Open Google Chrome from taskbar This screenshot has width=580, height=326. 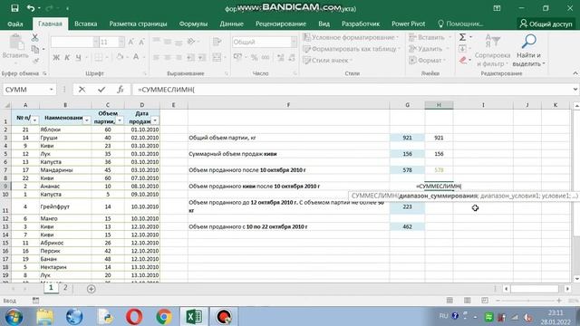coord(163,317)
